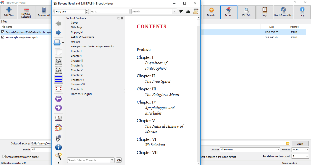This screenshot has width=311, height=165.
Task: Find previous match with the up triangle
Action: [x=188, y=11]
